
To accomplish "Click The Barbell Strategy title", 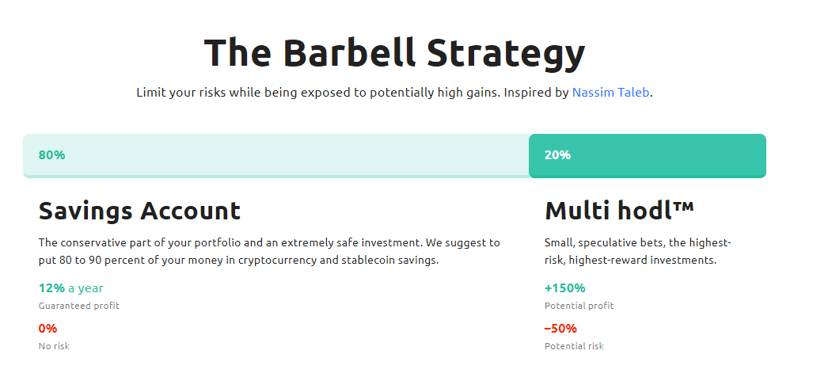I will point(394,53).
